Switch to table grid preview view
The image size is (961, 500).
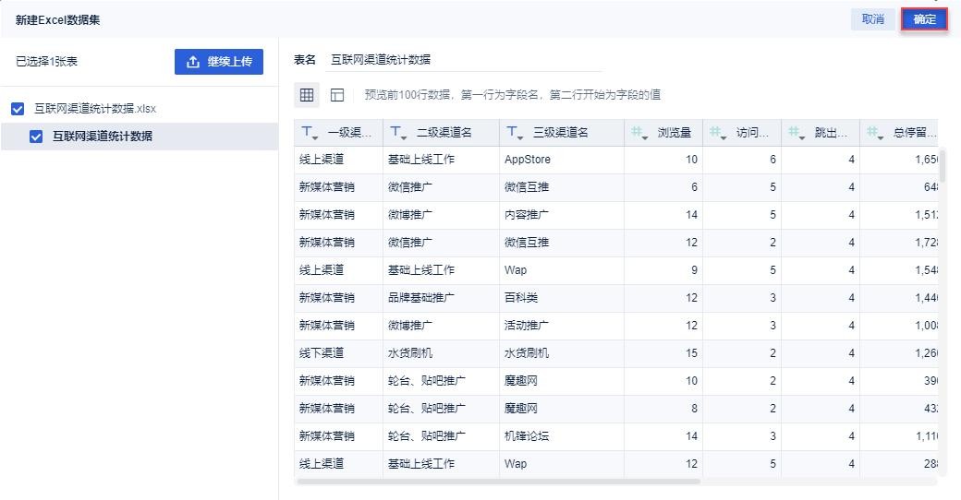pyautogui.click(x=307, y=95)
